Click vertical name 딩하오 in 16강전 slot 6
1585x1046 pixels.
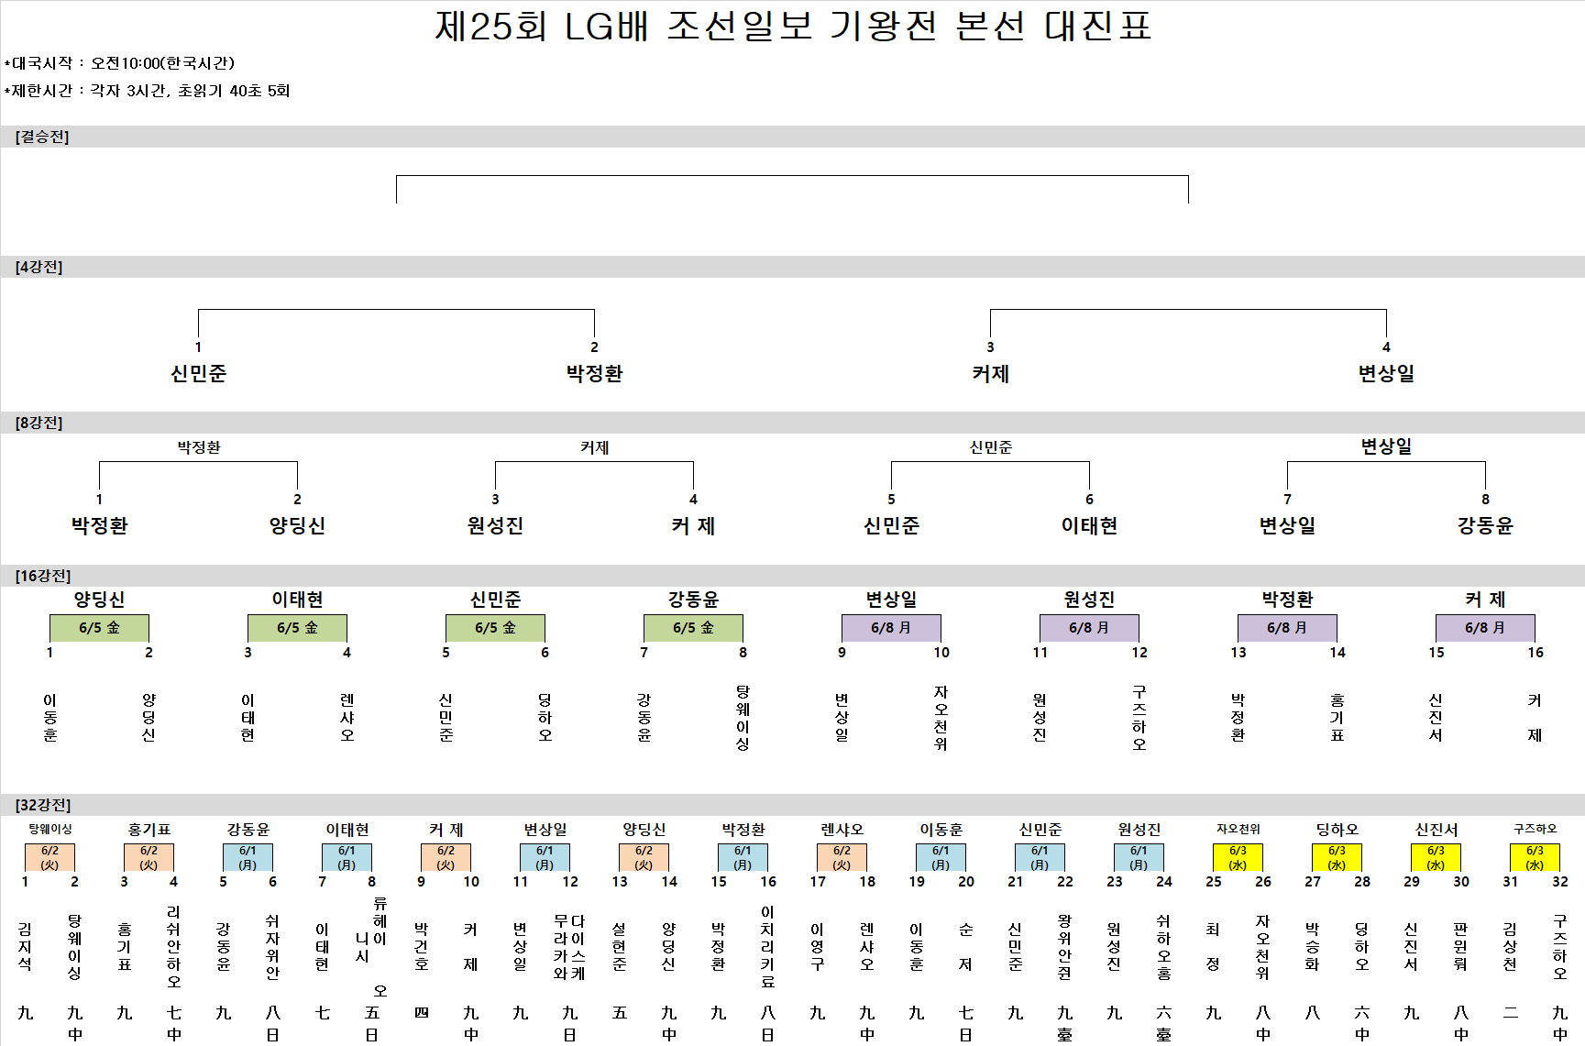(545, 718)
